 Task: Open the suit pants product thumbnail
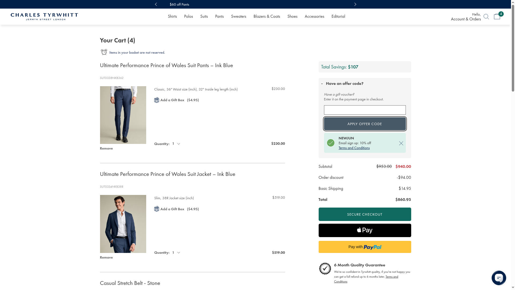(123, 115)
